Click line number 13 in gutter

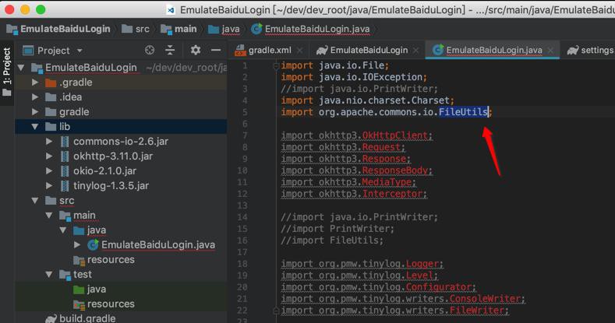[x=242, y=205]
